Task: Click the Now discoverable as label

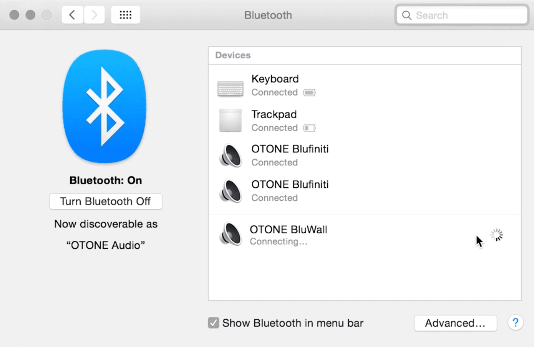Action: click(106, 224)
